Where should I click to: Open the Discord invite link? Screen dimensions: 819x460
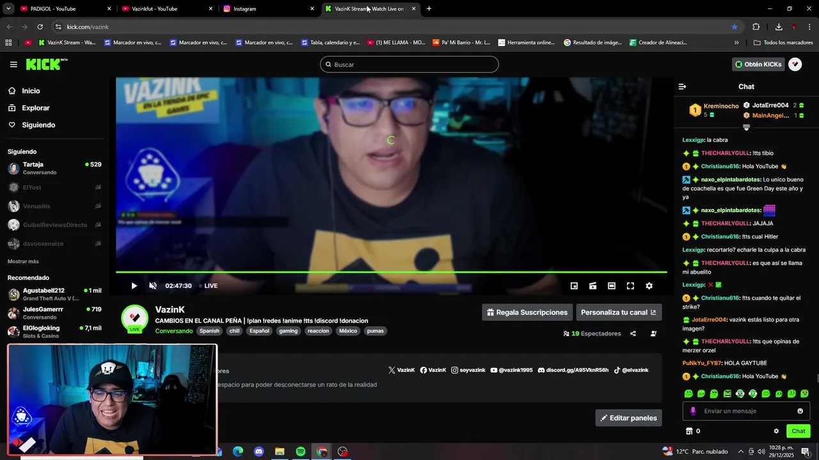click(573, 370)
